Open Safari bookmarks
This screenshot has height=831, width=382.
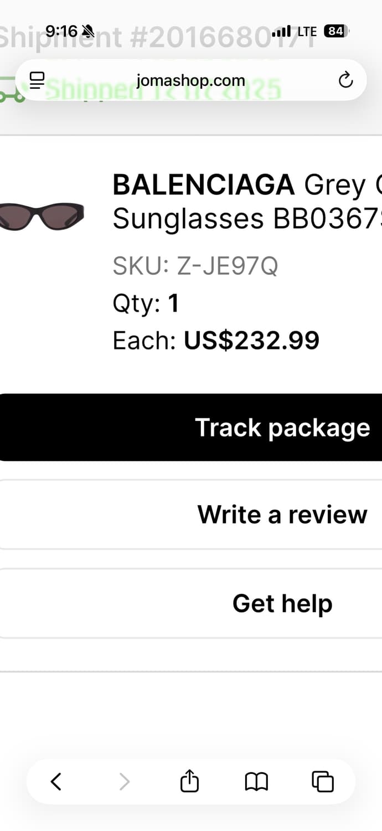pos(256,782)
